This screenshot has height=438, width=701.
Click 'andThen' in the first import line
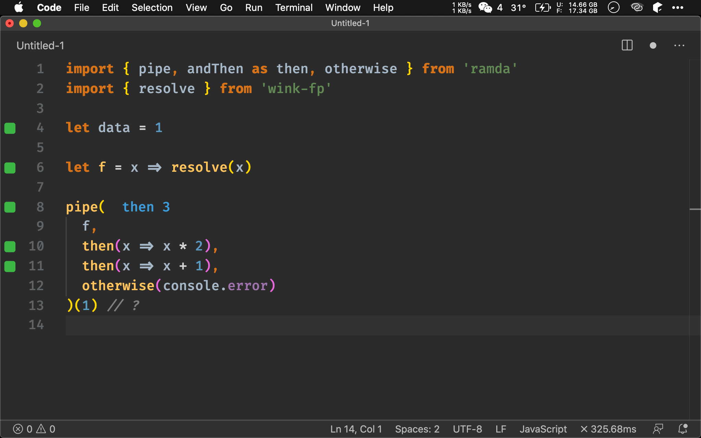(215, 69)
